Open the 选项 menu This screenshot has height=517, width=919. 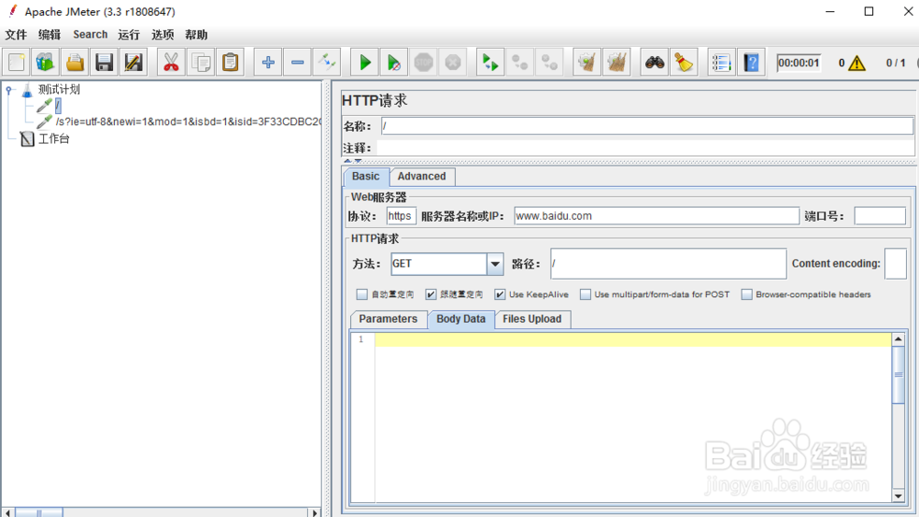[x=163, y=35]
